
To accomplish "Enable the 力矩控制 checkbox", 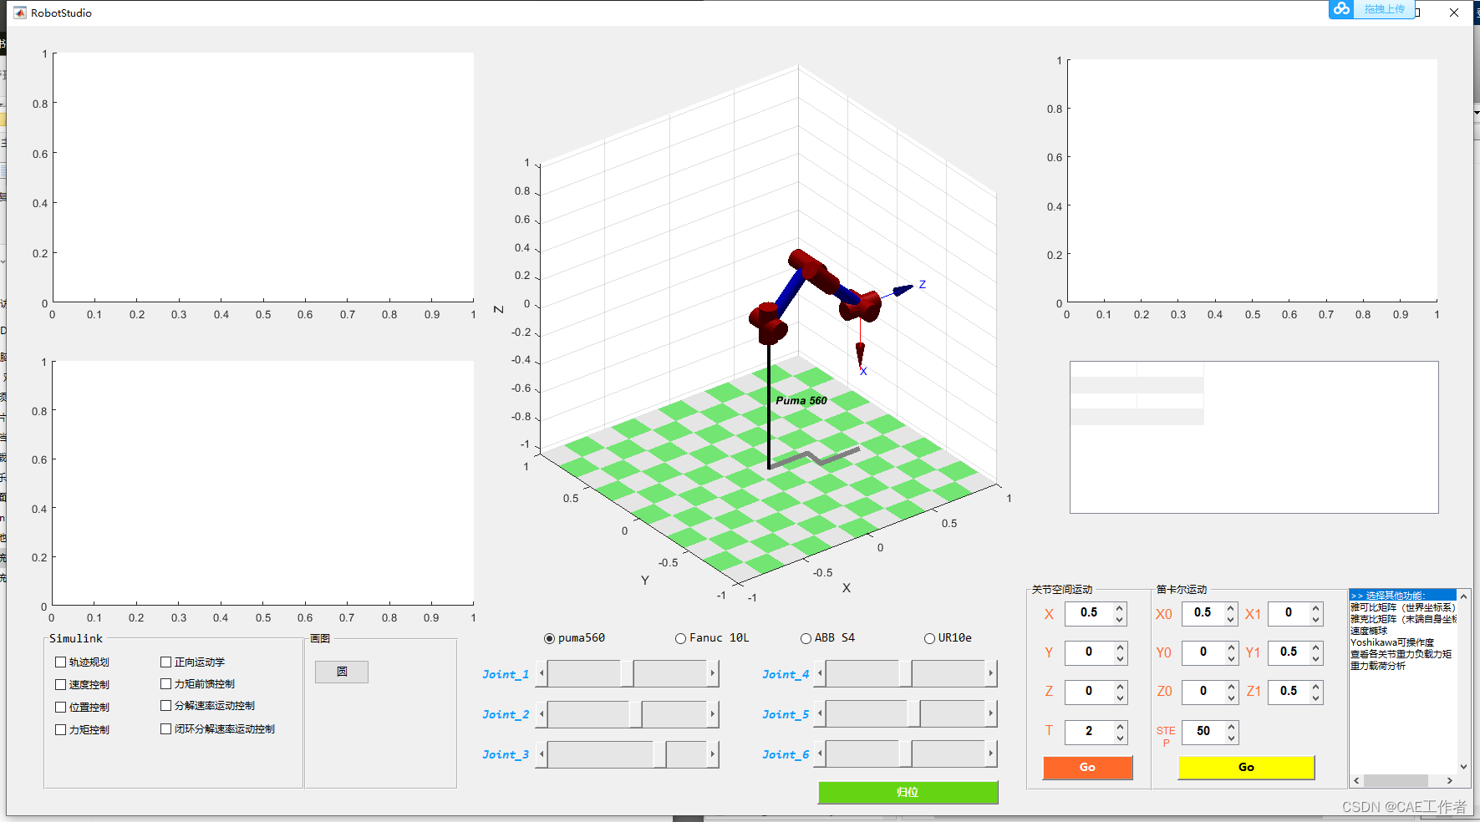I will pos(60,729).
